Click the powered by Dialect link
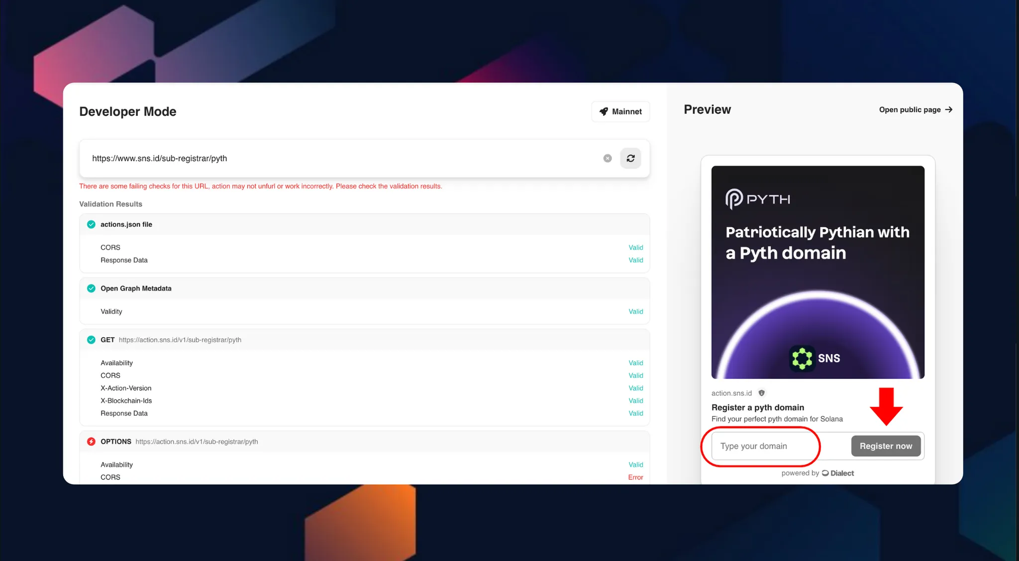 pyautogui.click(x=817, y=473)
